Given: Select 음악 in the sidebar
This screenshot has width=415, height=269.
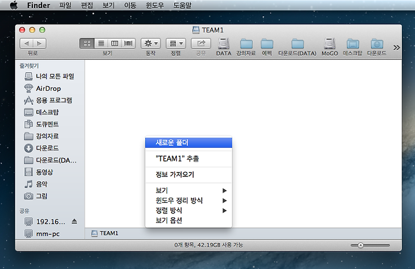Looking at the screenshot, I should [x=50, y=184].
